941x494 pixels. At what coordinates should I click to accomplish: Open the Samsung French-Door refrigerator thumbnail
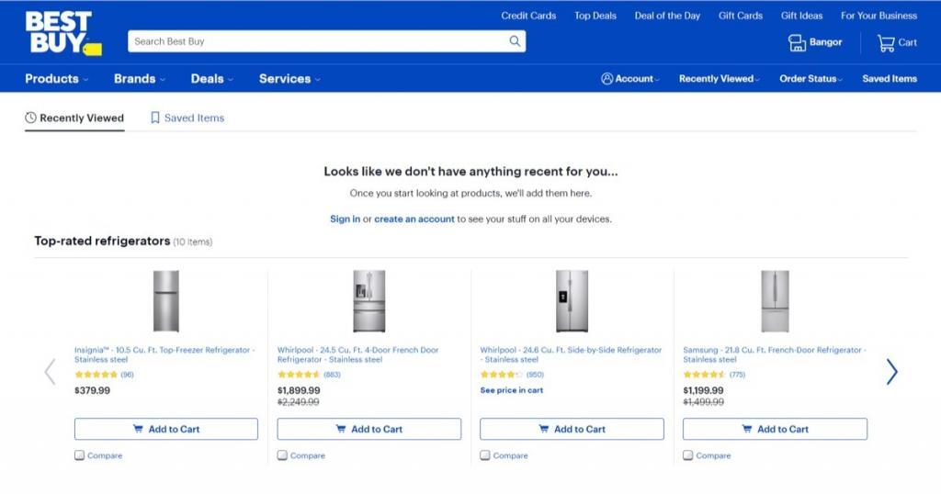(x=775, y=301)
